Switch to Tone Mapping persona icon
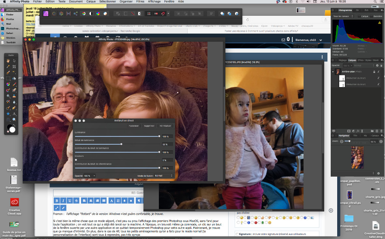The image size is (385, 239). coord(68,14)
